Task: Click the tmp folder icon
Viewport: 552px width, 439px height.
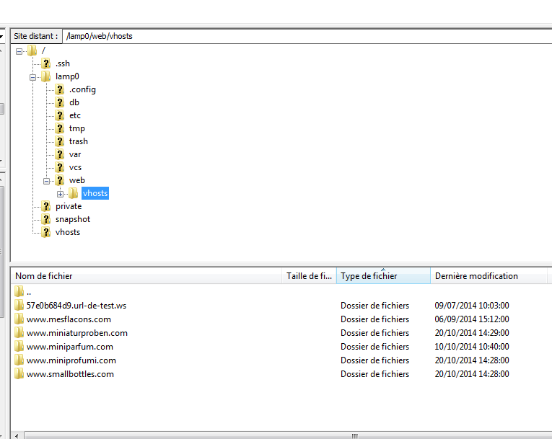Action: click(x=59, y=128)
